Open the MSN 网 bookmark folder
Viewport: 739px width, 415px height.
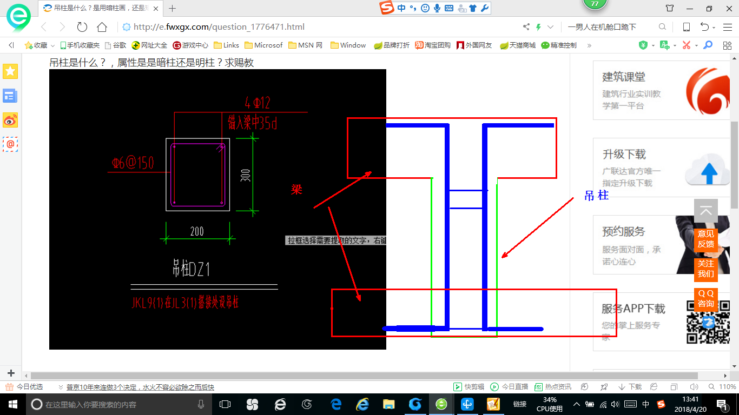[x=305, y=45]
